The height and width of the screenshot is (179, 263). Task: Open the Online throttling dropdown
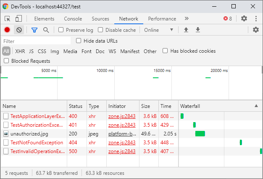click(x=158, y=30)
